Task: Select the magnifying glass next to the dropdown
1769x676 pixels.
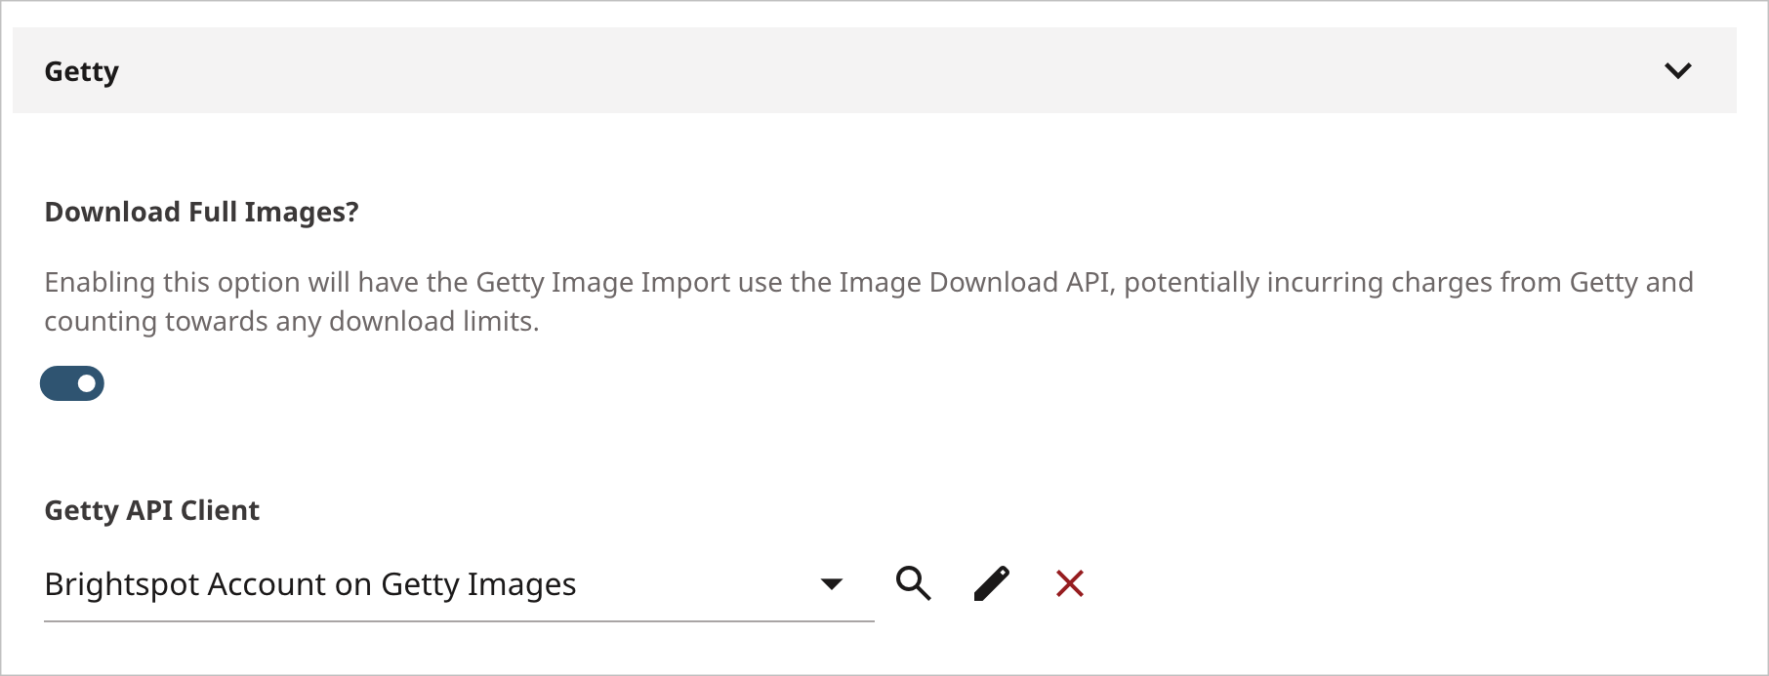Action: pos(914,582)
